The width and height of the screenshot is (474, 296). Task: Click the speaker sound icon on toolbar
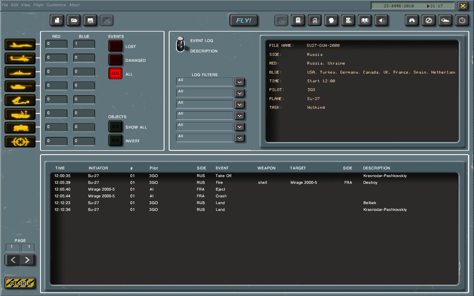(381, 20)
